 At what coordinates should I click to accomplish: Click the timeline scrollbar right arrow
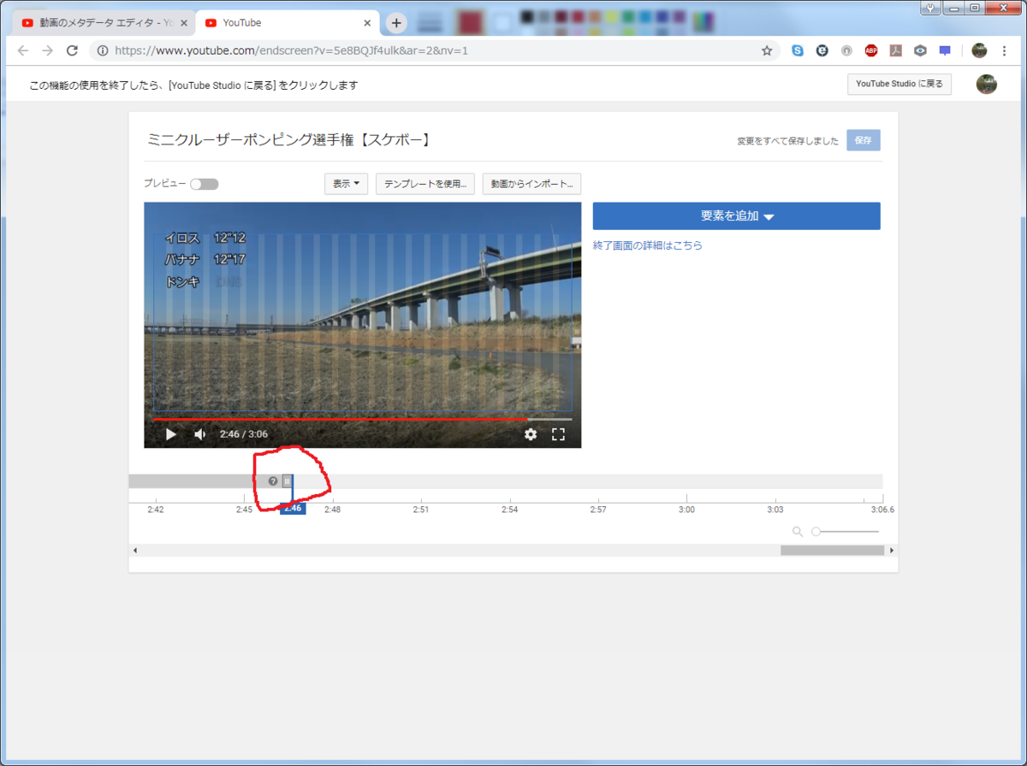pos(892,551)
